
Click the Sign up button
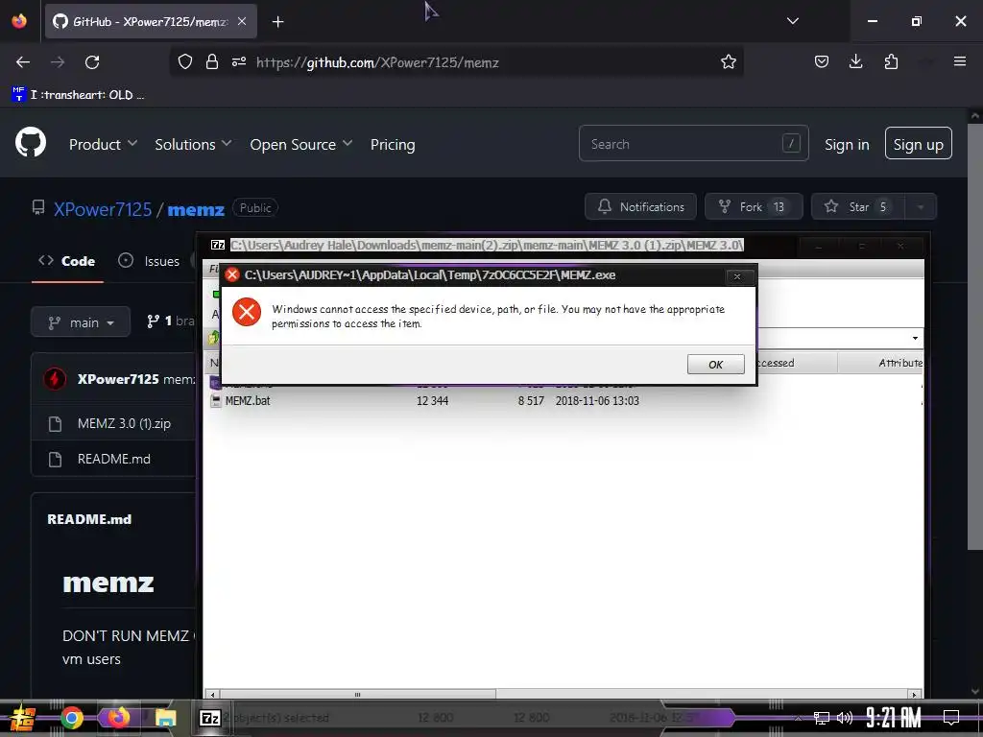click(x=918, y=144)
